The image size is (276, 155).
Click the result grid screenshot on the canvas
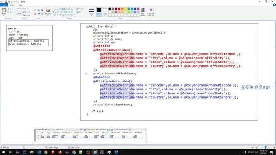(90, 136)
